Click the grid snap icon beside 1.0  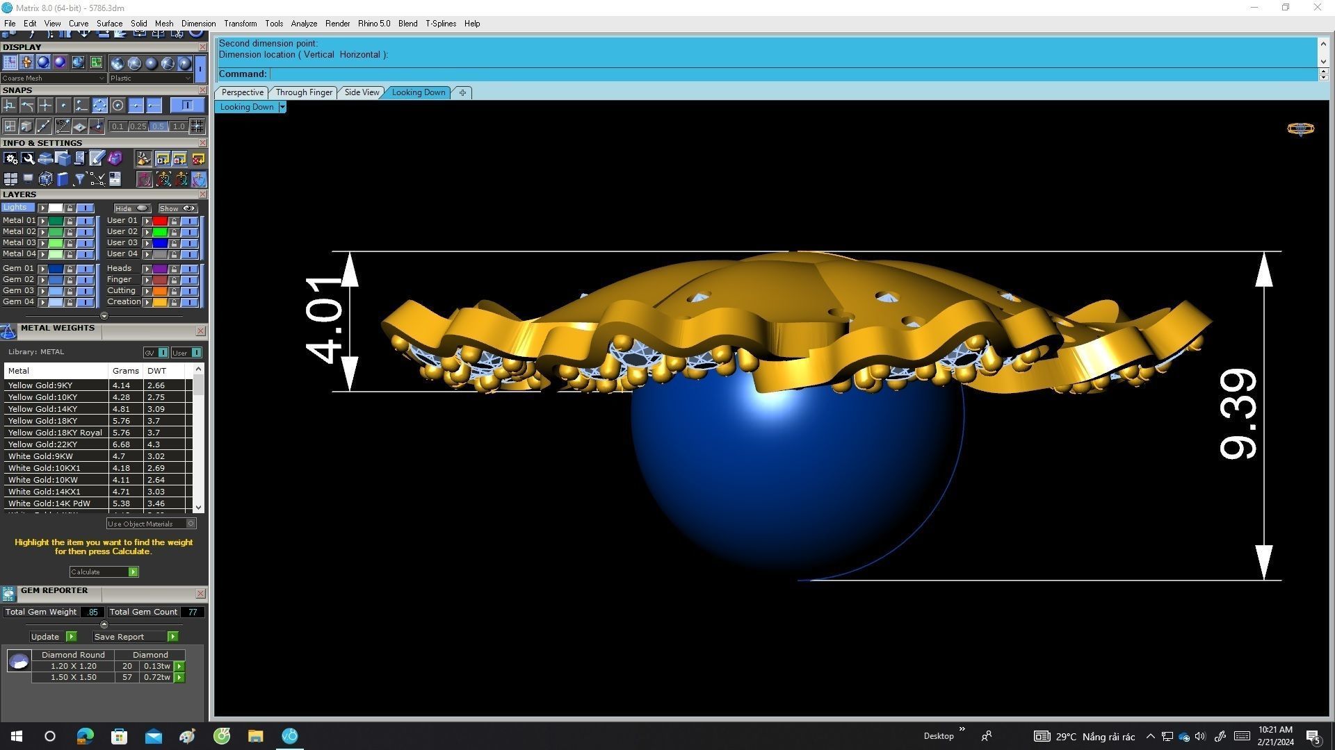[x=197, y=126]
